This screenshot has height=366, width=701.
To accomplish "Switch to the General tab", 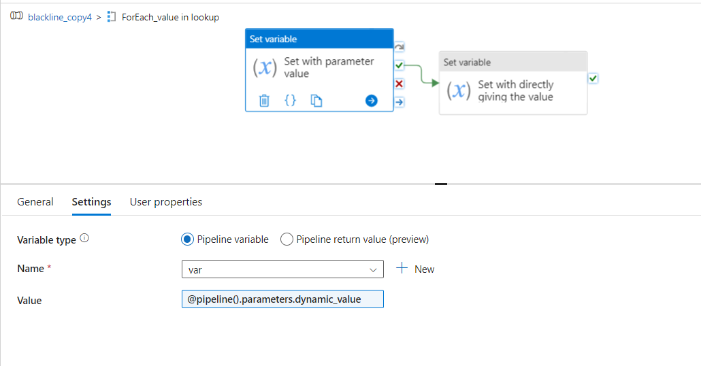I will (35, 202).
